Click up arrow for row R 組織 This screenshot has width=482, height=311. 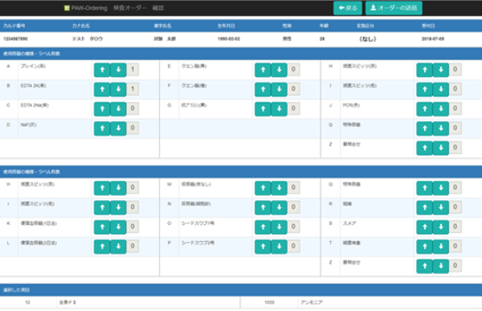click(x=424, y=207)
